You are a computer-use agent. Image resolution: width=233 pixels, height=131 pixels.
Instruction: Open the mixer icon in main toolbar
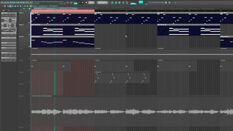(x=123, y=3)
